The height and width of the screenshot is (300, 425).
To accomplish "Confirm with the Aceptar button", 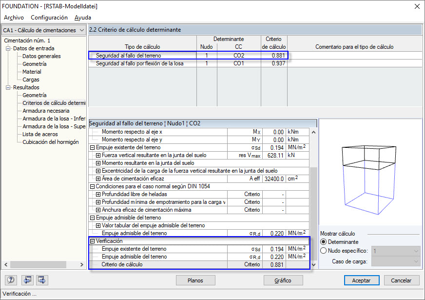I will 361,280.
